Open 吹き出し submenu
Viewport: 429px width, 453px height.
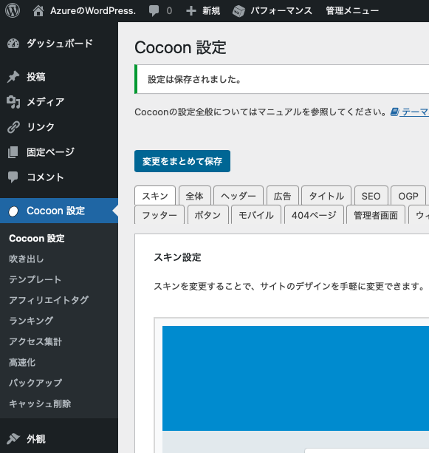pyautogui.click(x=27, y=259)
